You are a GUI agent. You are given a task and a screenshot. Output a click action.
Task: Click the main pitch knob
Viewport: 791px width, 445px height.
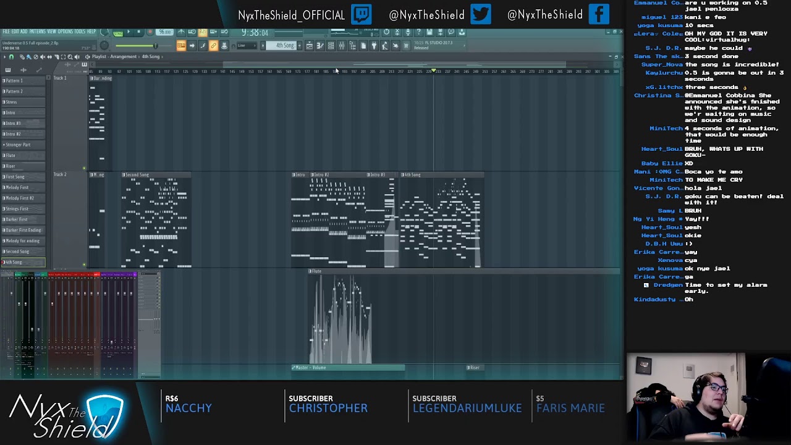[x=104, y=45]
